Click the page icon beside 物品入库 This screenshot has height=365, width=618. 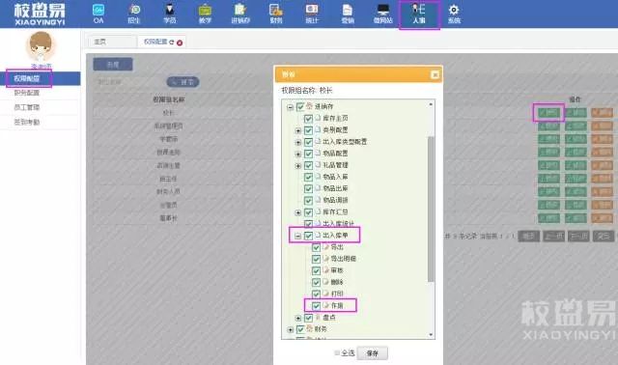[x=318, y=177]
